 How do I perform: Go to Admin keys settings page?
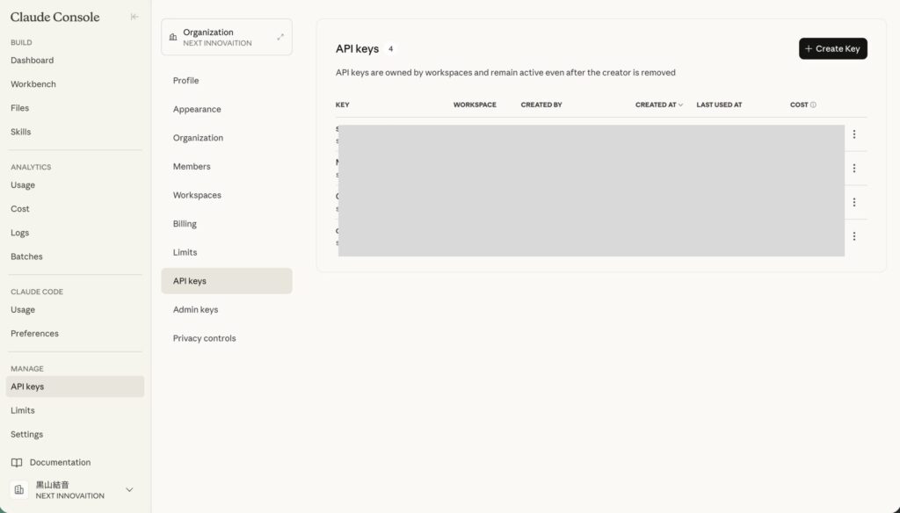click(195, 310)
